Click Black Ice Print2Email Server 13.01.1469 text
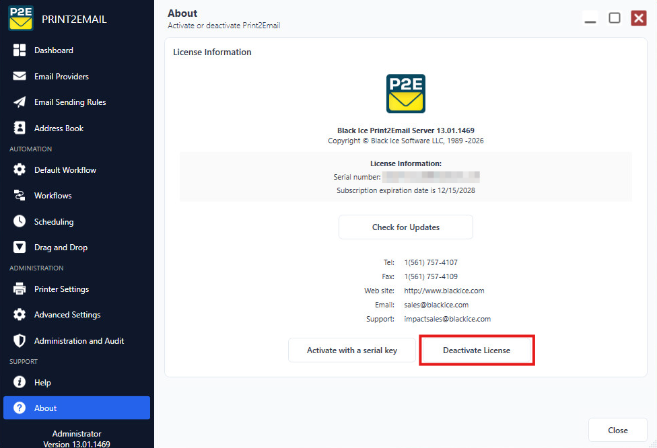Image resolution: width=657 pixels, height=448 pixels. [x=406, y=130]
